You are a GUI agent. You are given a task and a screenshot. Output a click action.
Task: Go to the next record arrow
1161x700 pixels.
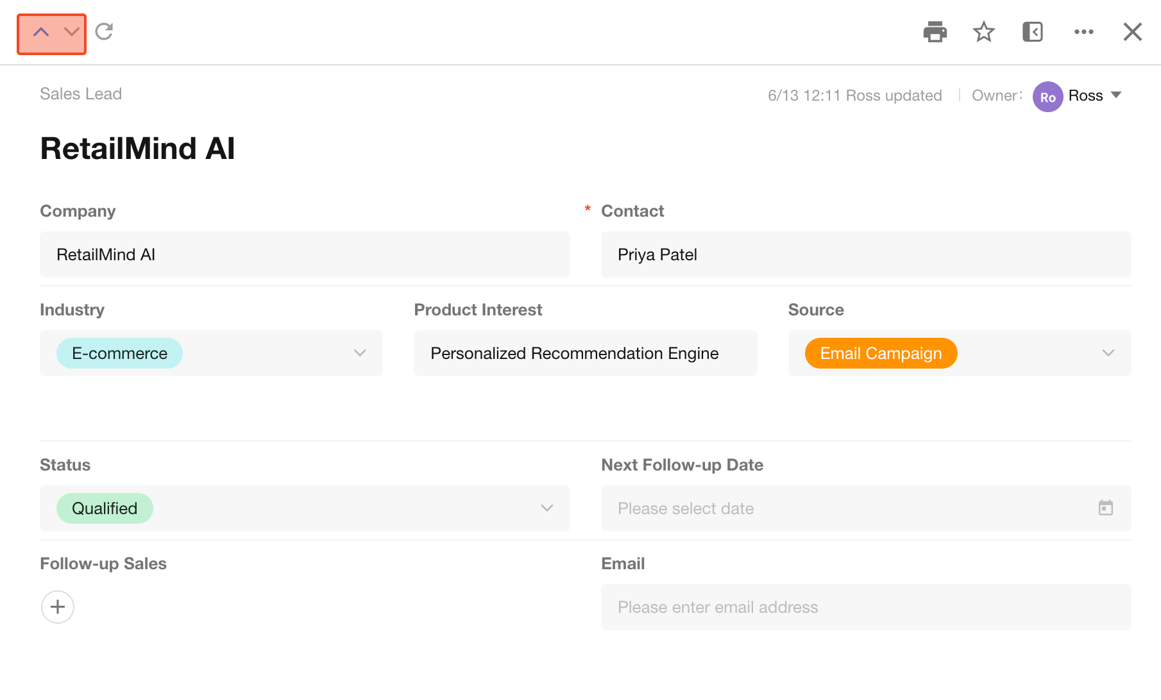72,32
